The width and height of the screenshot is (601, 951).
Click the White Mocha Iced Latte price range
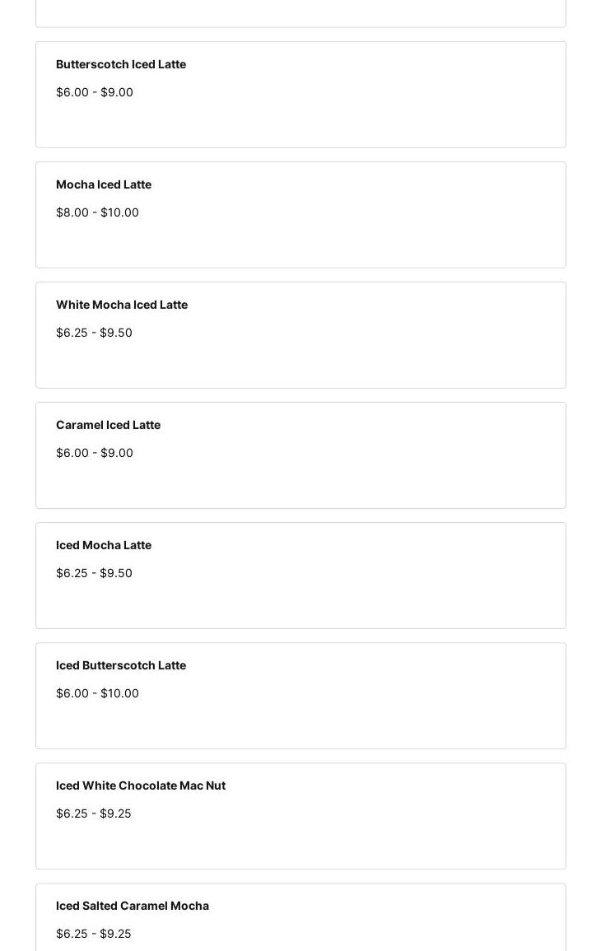pyautogui.click(x=94, y=333)
